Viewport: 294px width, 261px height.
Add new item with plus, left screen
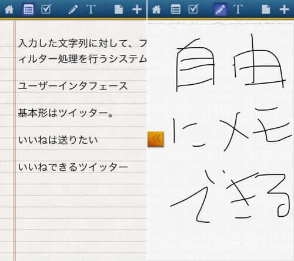pos(137,9)
